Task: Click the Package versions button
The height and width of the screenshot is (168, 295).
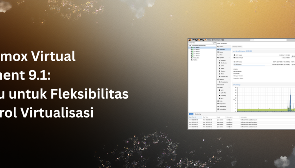Action: (x=237, y=47)
